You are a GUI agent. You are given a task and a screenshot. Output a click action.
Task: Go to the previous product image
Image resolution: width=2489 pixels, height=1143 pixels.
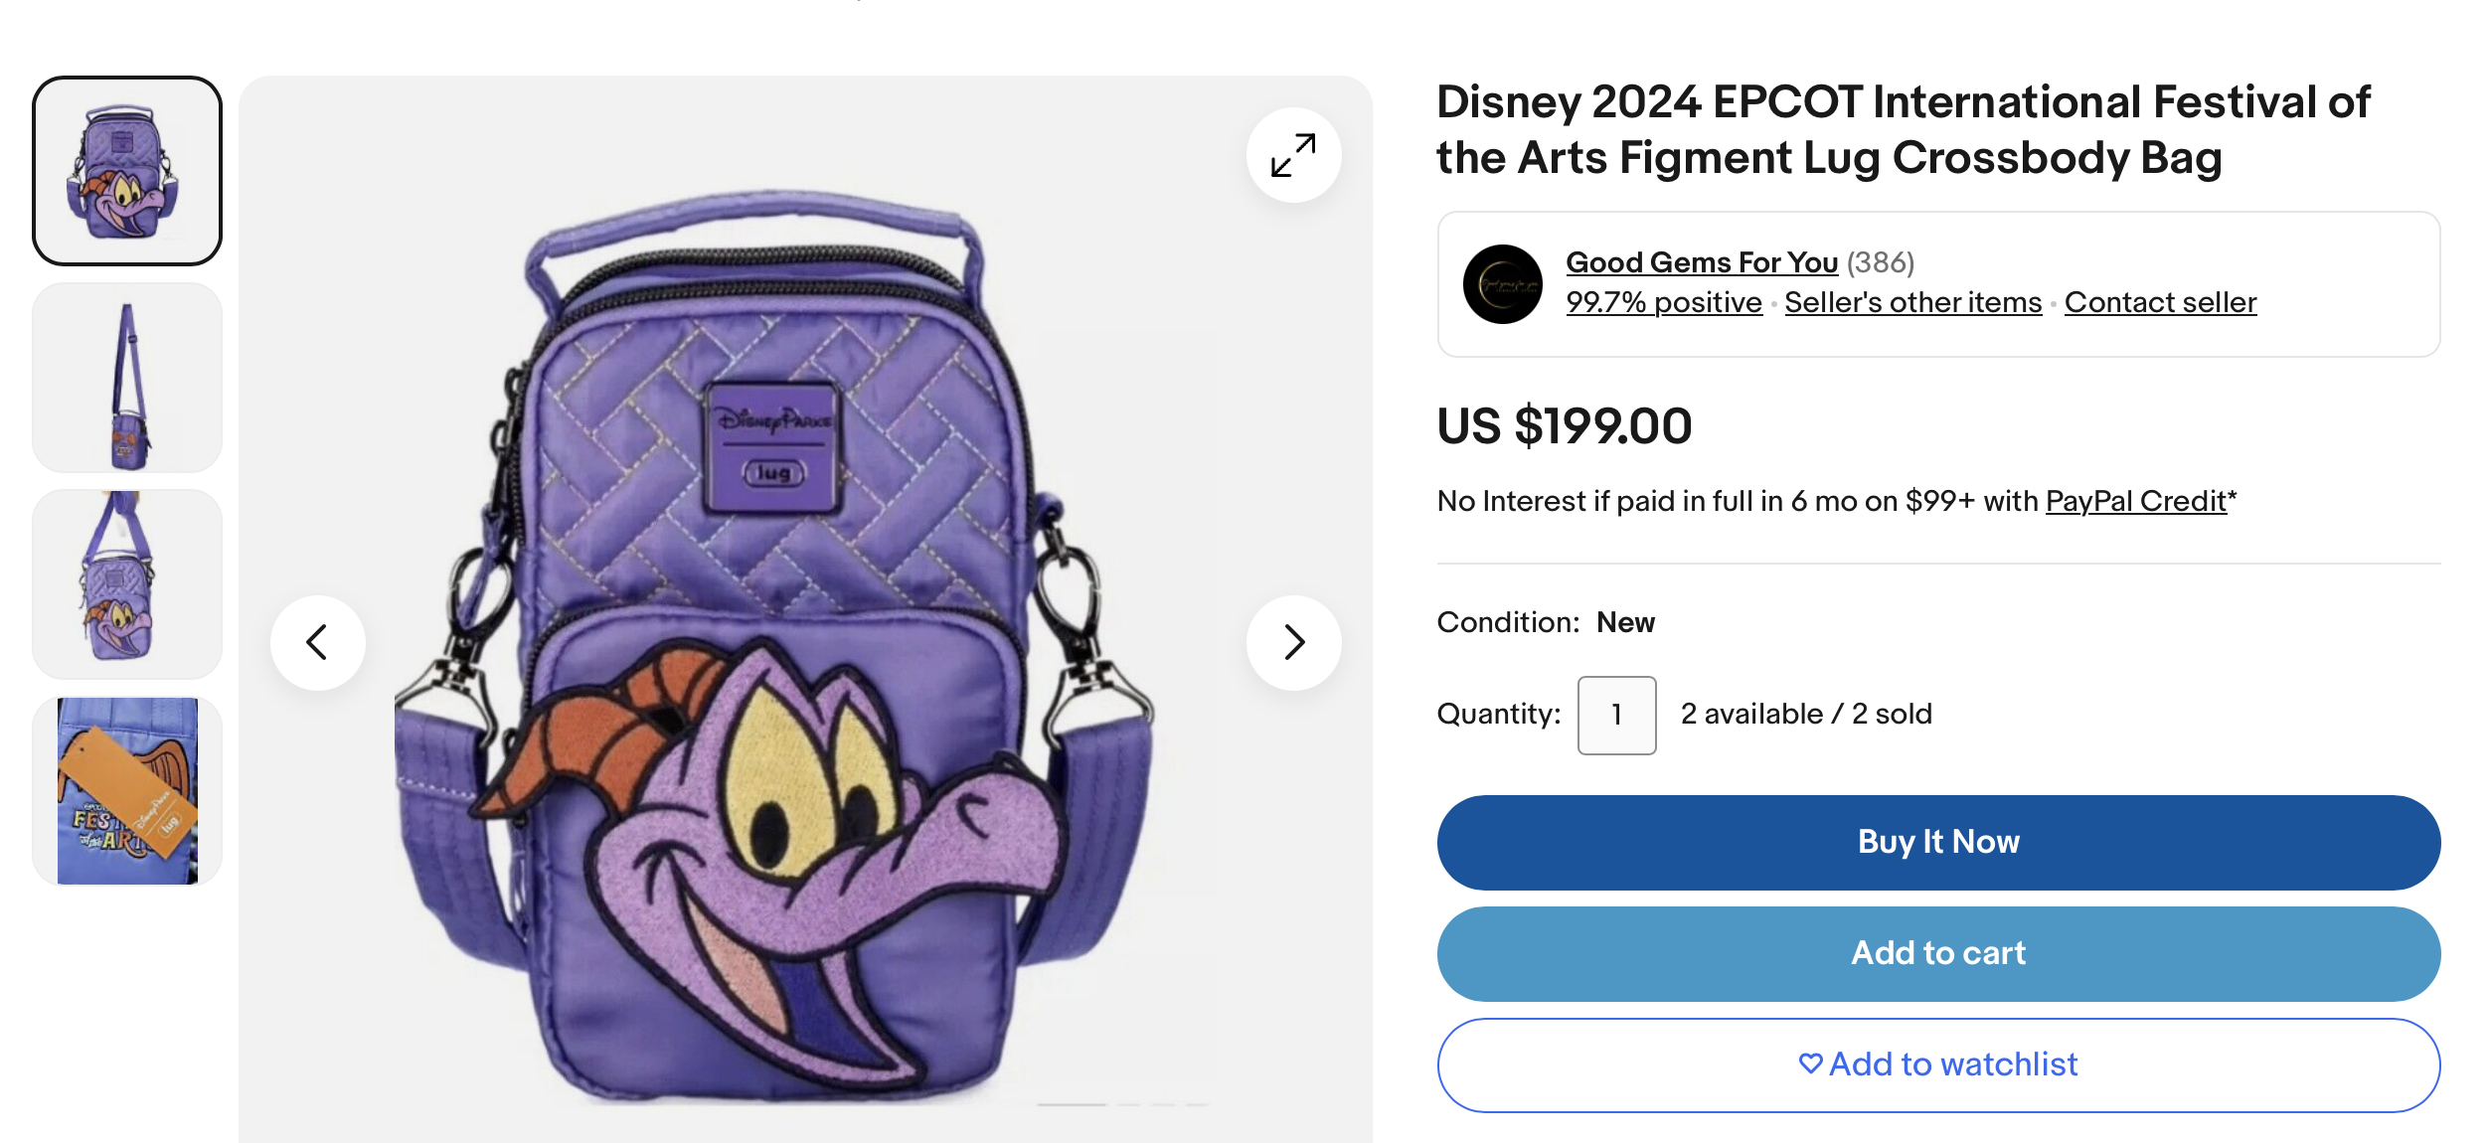tap(317, 642)
